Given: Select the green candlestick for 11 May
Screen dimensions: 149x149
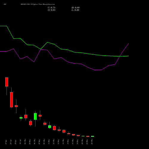Looking at the screenshot, I should point(50,127).
